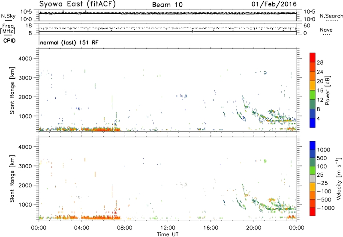Click the blue top segment of Velocity color bar
This screenshot has height=237, width=343.
(313, 145)
